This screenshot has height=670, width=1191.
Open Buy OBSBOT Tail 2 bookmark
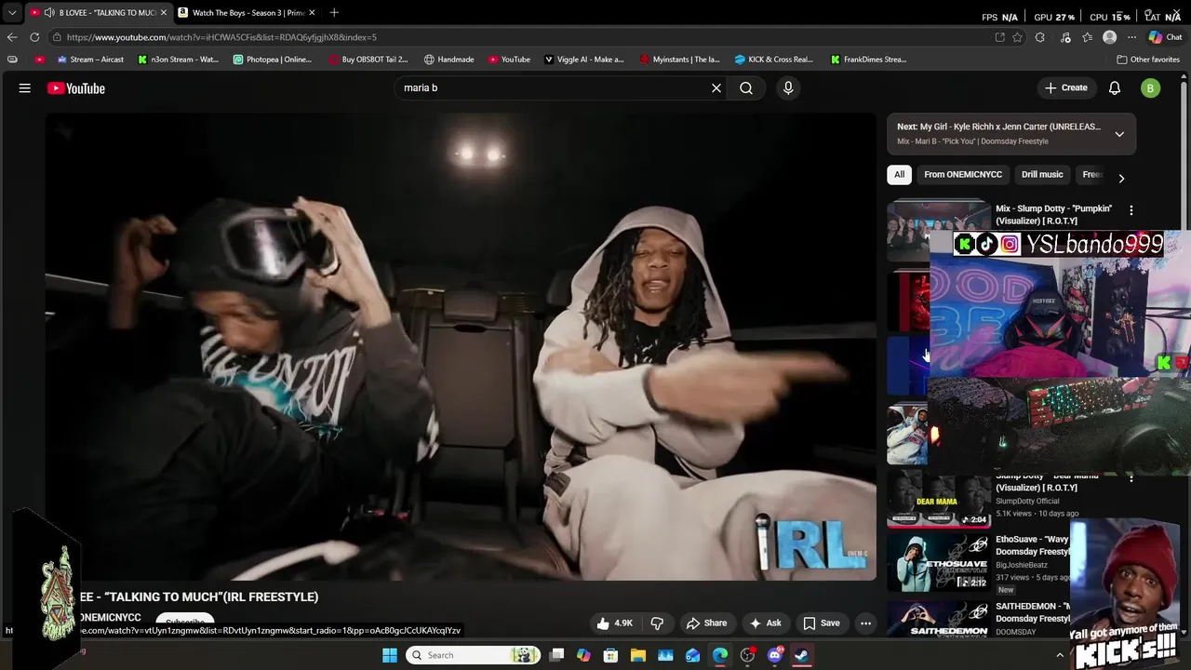click(368, 60)
